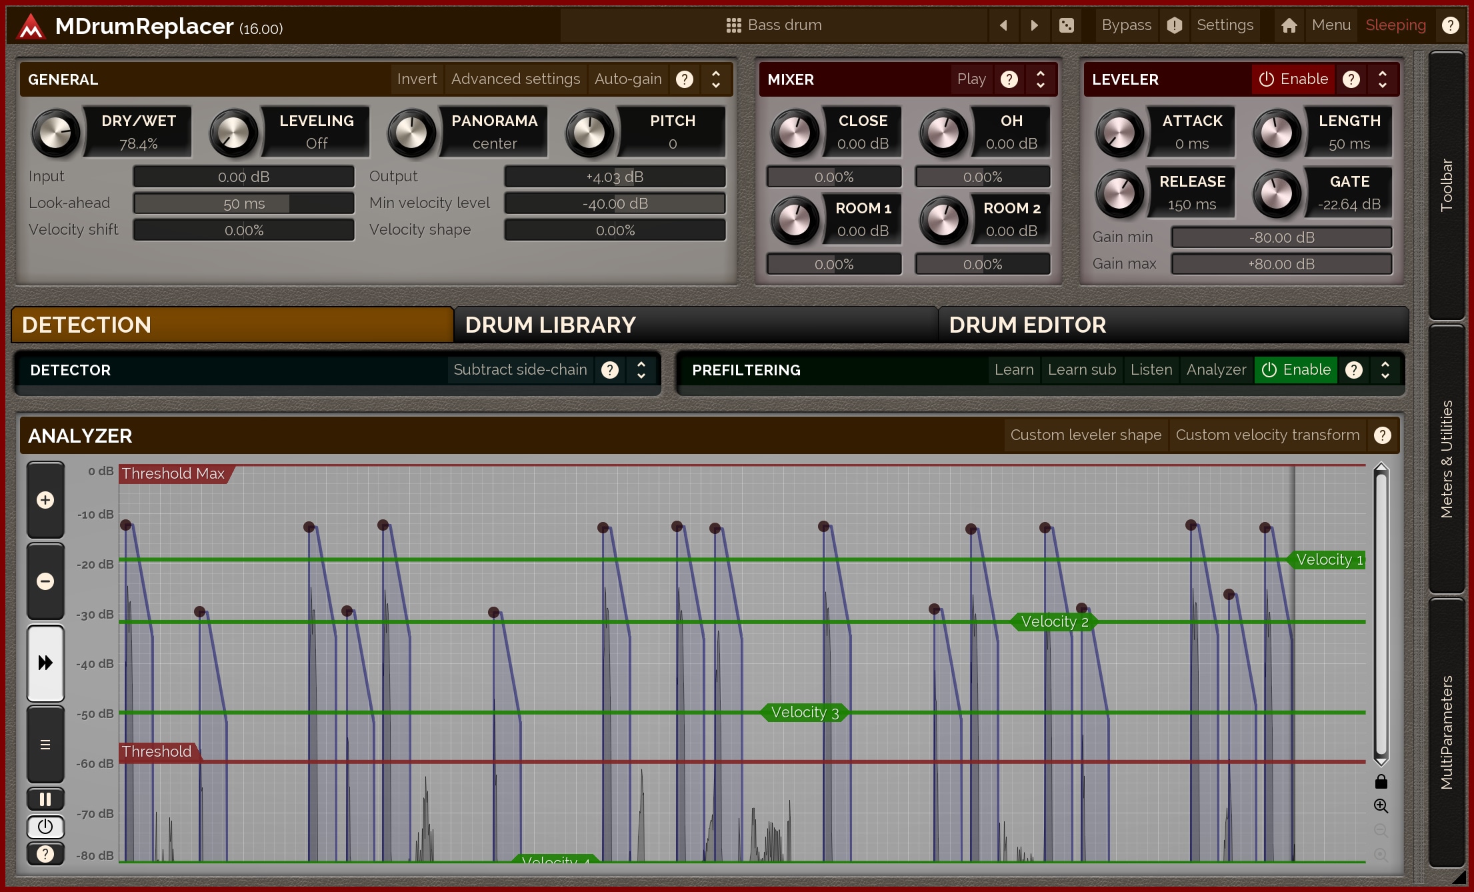Image resolution: width=1474 pixels, height=892 pixels.
Task: Click the Gate knob in Leveler
Action: point(1277,193)
